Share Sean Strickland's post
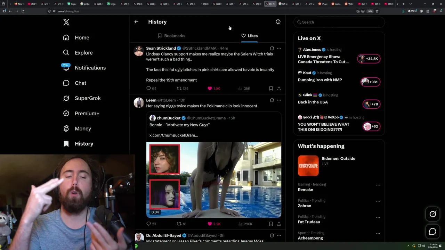The image size is (445, 250). tap(279, 89)
